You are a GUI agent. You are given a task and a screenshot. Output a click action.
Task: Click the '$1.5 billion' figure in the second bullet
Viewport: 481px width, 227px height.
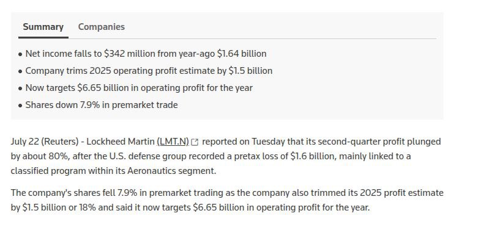250,71
